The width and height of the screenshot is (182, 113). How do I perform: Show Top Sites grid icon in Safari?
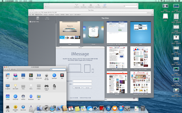(33, 15)
